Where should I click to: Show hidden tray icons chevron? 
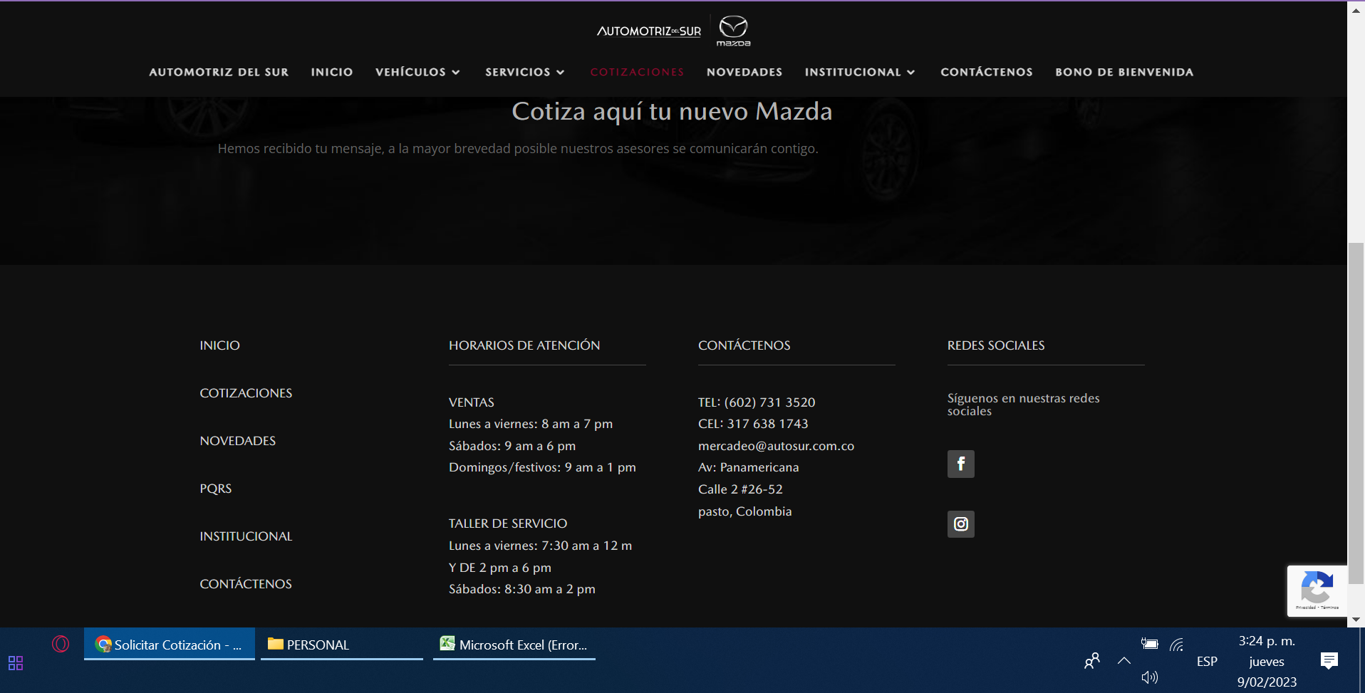pyautogui.click(x=1124, y=661)
